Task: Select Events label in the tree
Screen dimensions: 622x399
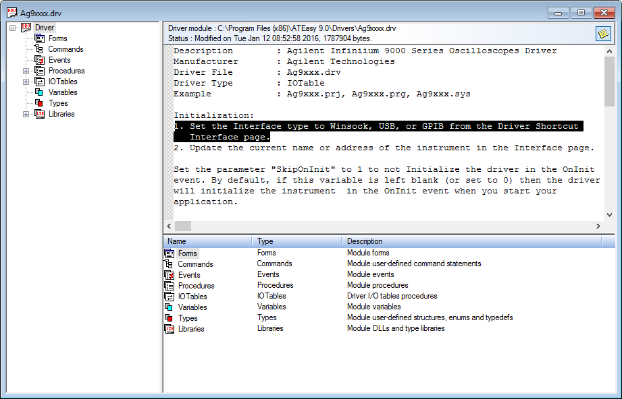Action: click(x=59, y=60)
